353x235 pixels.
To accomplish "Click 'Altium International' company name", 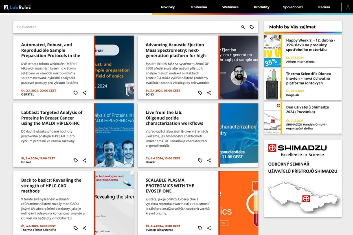I will point(300,62).
